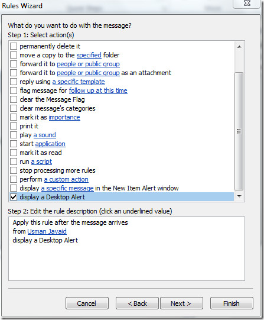
Task: Click 'people or public group' link in forward row
Action: (88, 64)
